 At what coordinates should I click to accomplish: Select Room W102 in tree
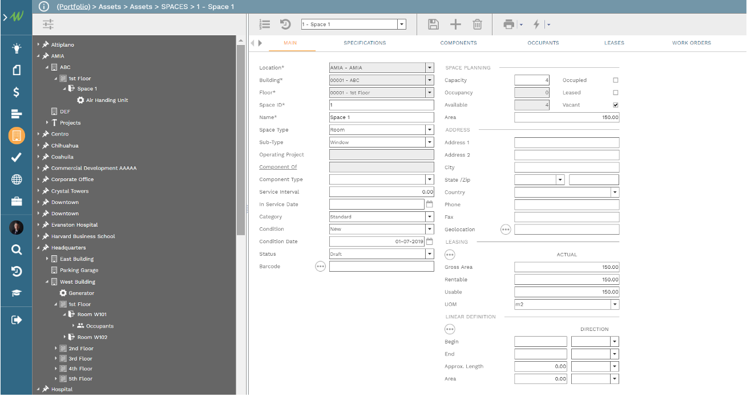click(x=92, y=337)
